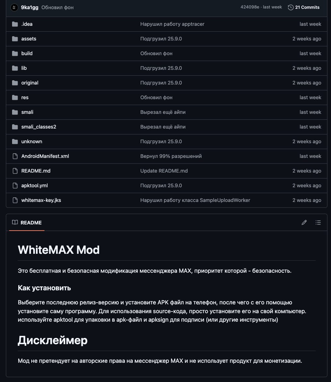Open the 'Обновил фон' commit message link
331x382 pixels.
(57, 7)
